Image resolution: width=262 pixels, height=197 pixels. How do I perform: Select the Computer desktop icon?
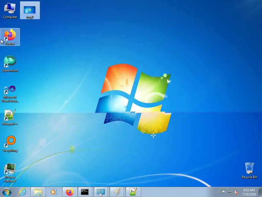10,10
